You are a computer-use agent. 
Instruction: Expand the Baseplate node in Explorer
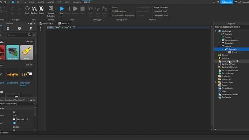219,43
